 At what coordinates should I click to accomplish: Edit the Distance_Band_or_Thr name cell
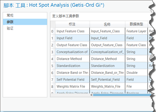pos(107,73)
